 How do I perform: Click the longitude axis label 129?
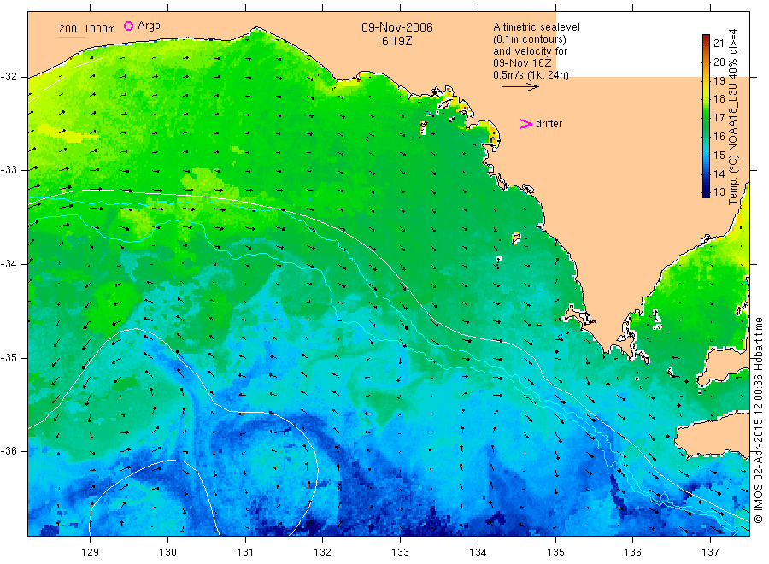click(90, 553)
